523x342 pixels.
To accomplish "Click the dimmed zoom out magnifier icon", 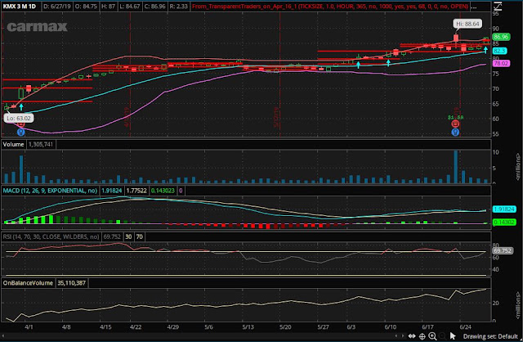I will (x=442, y=336).
